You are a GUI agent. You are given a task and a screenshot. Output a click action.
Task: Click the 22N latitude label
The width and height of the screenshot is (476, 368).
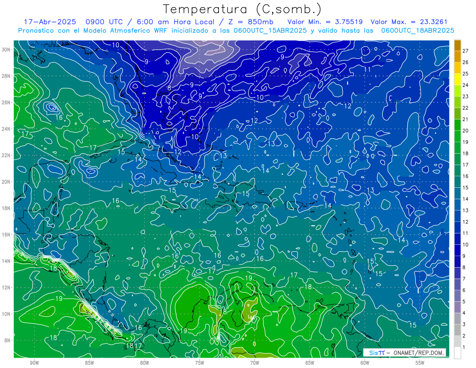[6, 155]
